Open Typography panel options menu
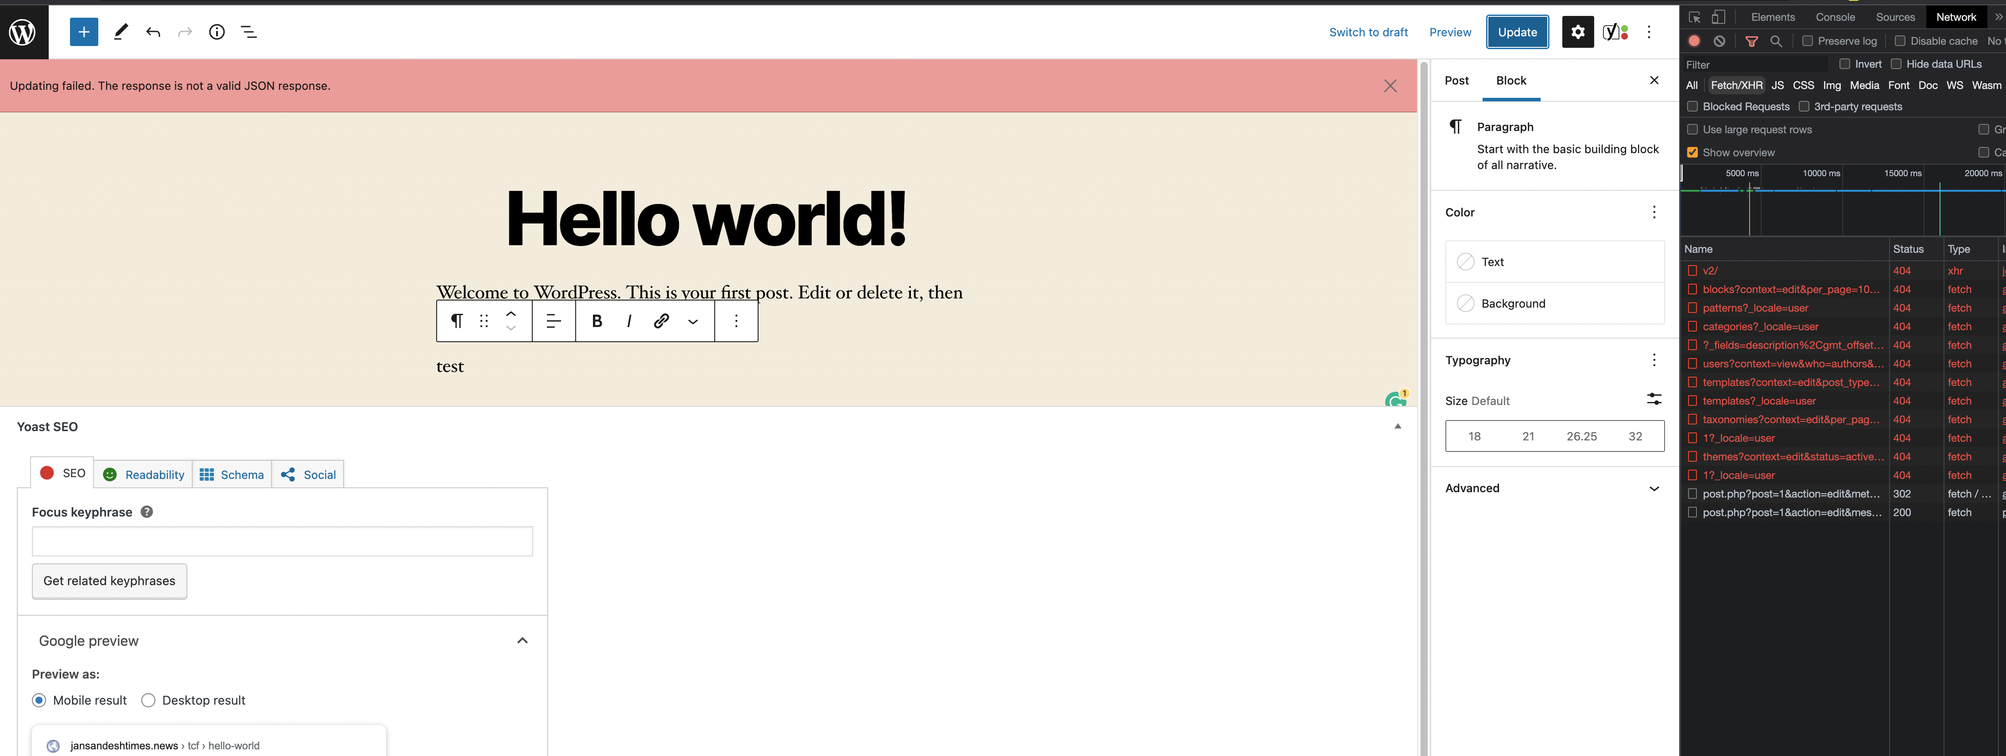 coord(1654,360)
